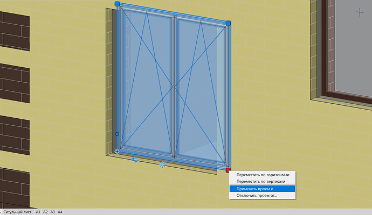The width and height of the screenshot is (372, 215).
Task: Switch to the A4 sheet tab
Action: pyautogui.click(x=60, y=212)
